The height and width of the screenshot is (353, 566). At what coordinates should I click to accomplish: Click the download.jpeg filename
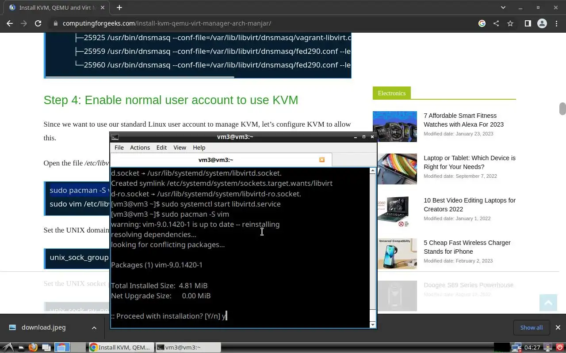[x=44, y=327]
